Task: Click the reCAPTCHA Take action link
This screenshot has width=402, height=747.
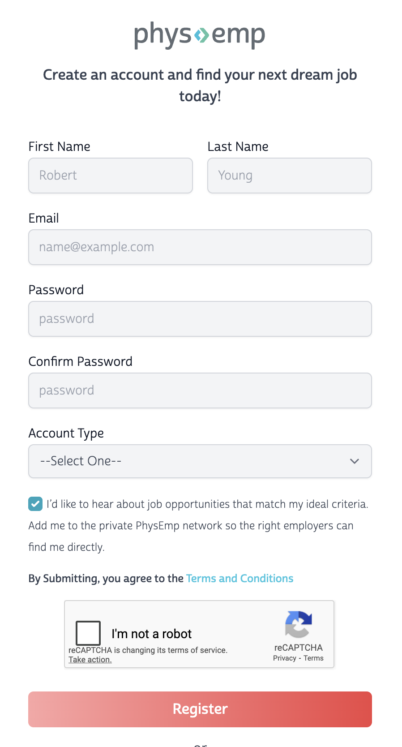Action: tap(90, 660)
